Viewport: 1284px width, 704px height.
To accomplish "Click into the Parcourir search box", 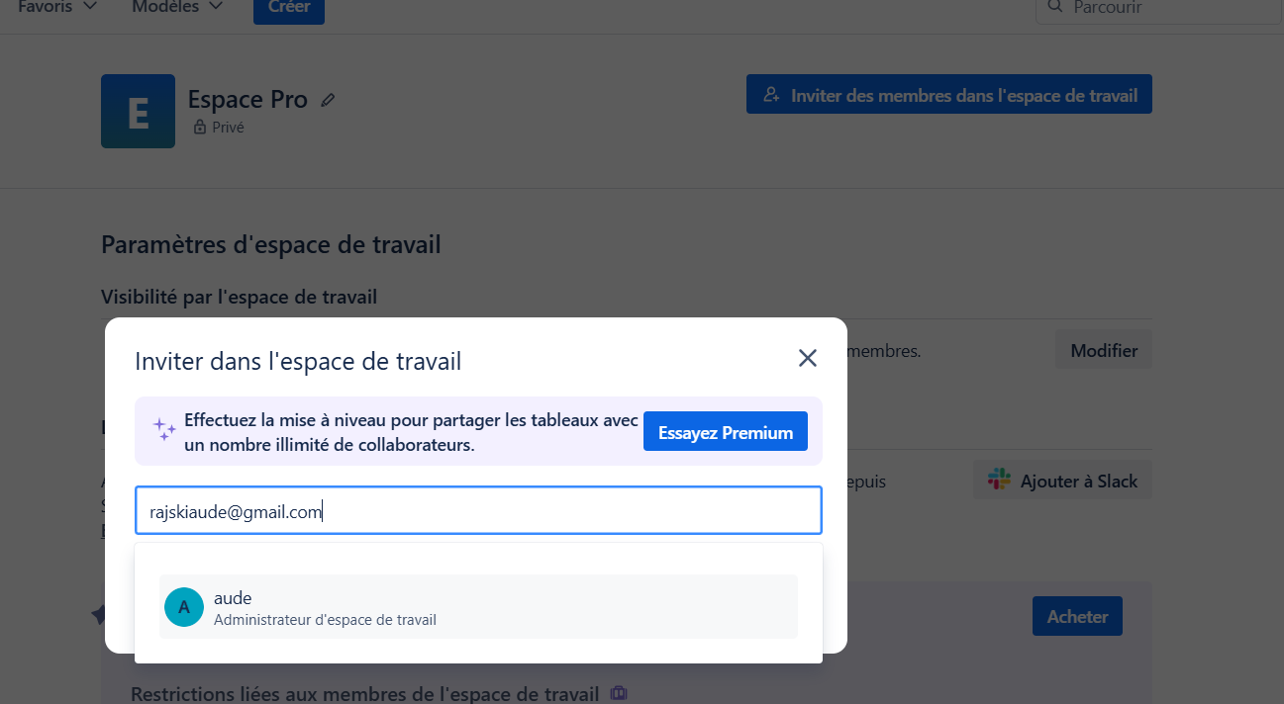I will 1158,9.
